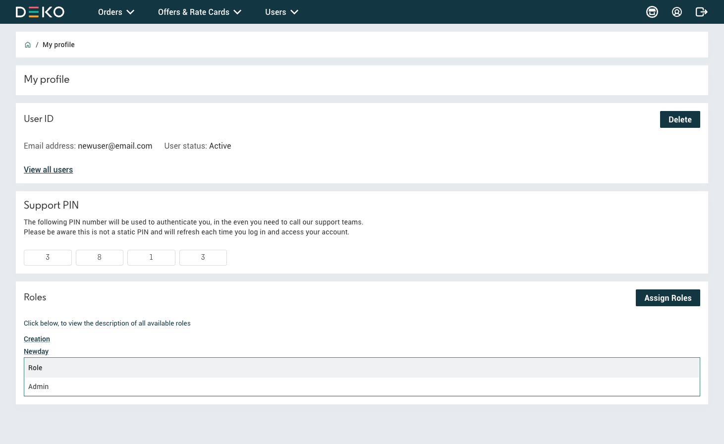This screenshot has height=444, width=724.
Task: Click the last PIN digit box
Action: pyautogui.click(x=203, y=258)
